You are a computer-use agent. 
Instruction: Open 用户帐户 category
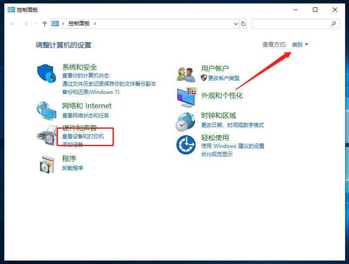coord(215,68)
